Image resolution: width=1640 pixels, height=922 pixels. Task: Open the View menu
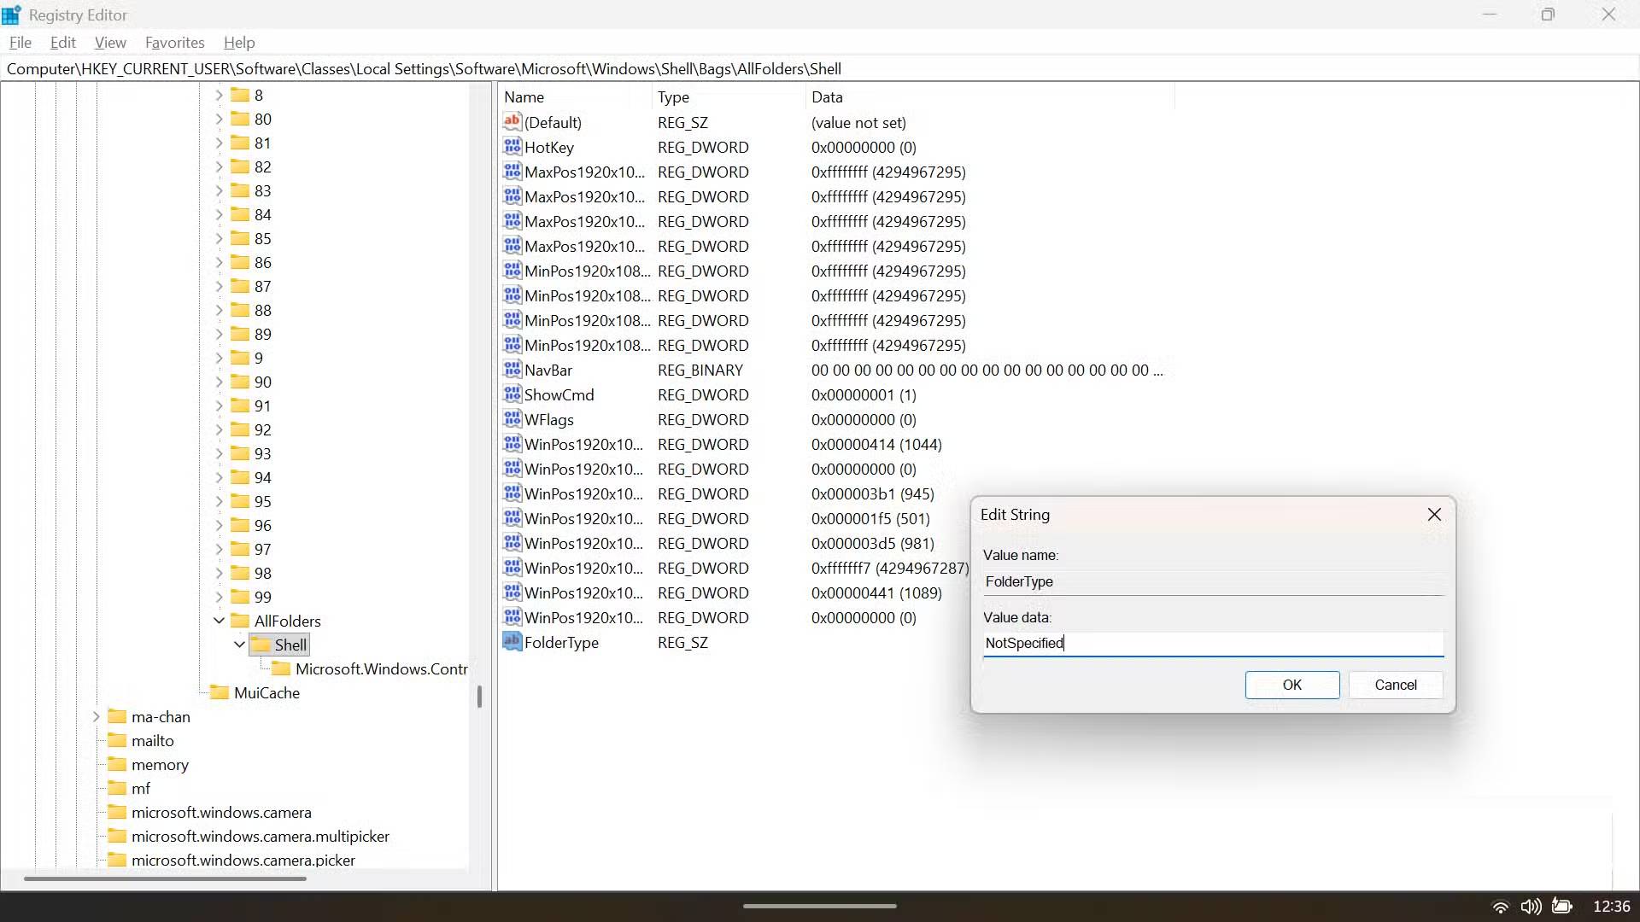tap(110, 42)
